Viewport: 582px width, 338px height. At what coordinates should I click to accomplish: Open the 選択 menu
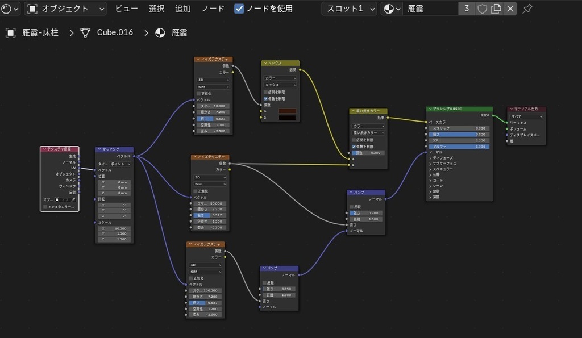tap(156, 9)
